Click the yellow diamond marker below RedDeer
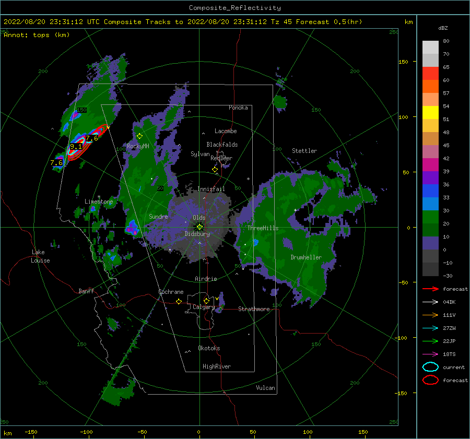The width and height of the screenshot is (470, 439). tap(215, 170)
